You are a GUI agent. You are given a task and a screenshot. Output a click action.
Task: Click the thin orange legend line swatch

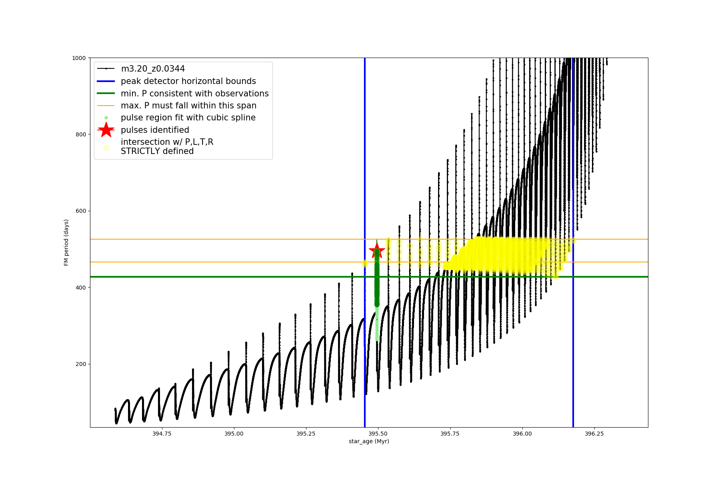[x=106, y=106]
